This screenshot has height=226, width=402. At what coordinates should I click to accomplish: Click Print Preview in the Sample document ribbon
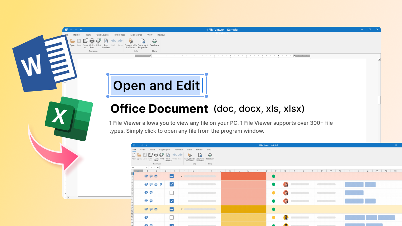point(106,44)
